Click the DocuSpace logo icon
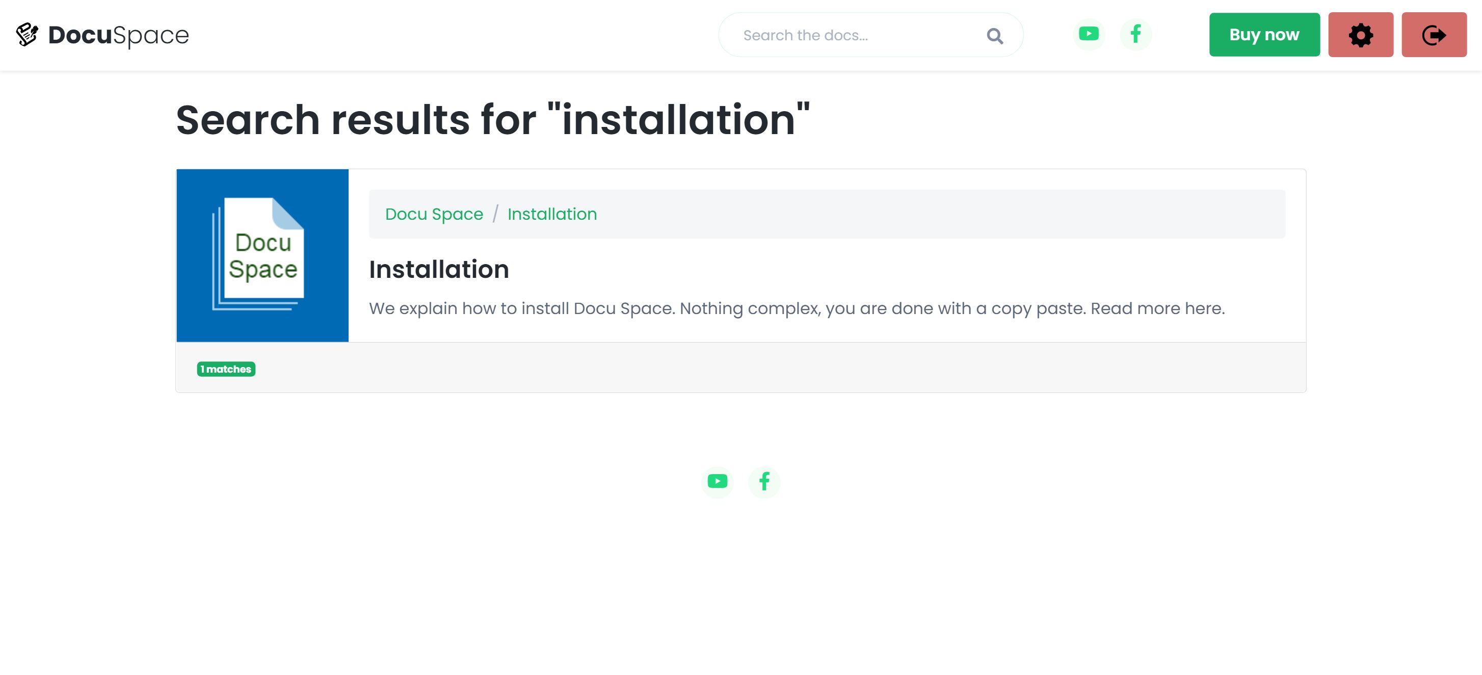Image resolution: width=1482 pixels, height=675 pixels. pos(27,35)
